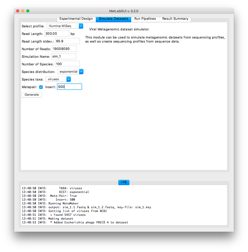Click log line with 'key-file: sim_1.key'
Screen dimensions: 248x252
[x=86, y=207]
